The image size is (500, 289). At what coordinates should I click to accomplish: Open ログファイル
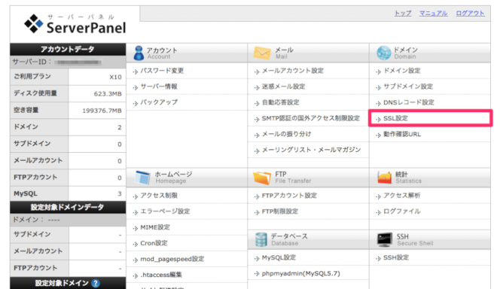pyautogui.click(x=402, y=211)
